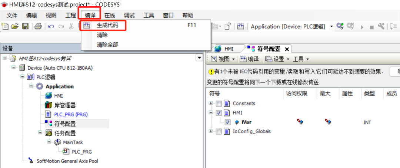Expand the Constants symbol group
The width and height of the screenshot is (400, 168).
[211, 103]
